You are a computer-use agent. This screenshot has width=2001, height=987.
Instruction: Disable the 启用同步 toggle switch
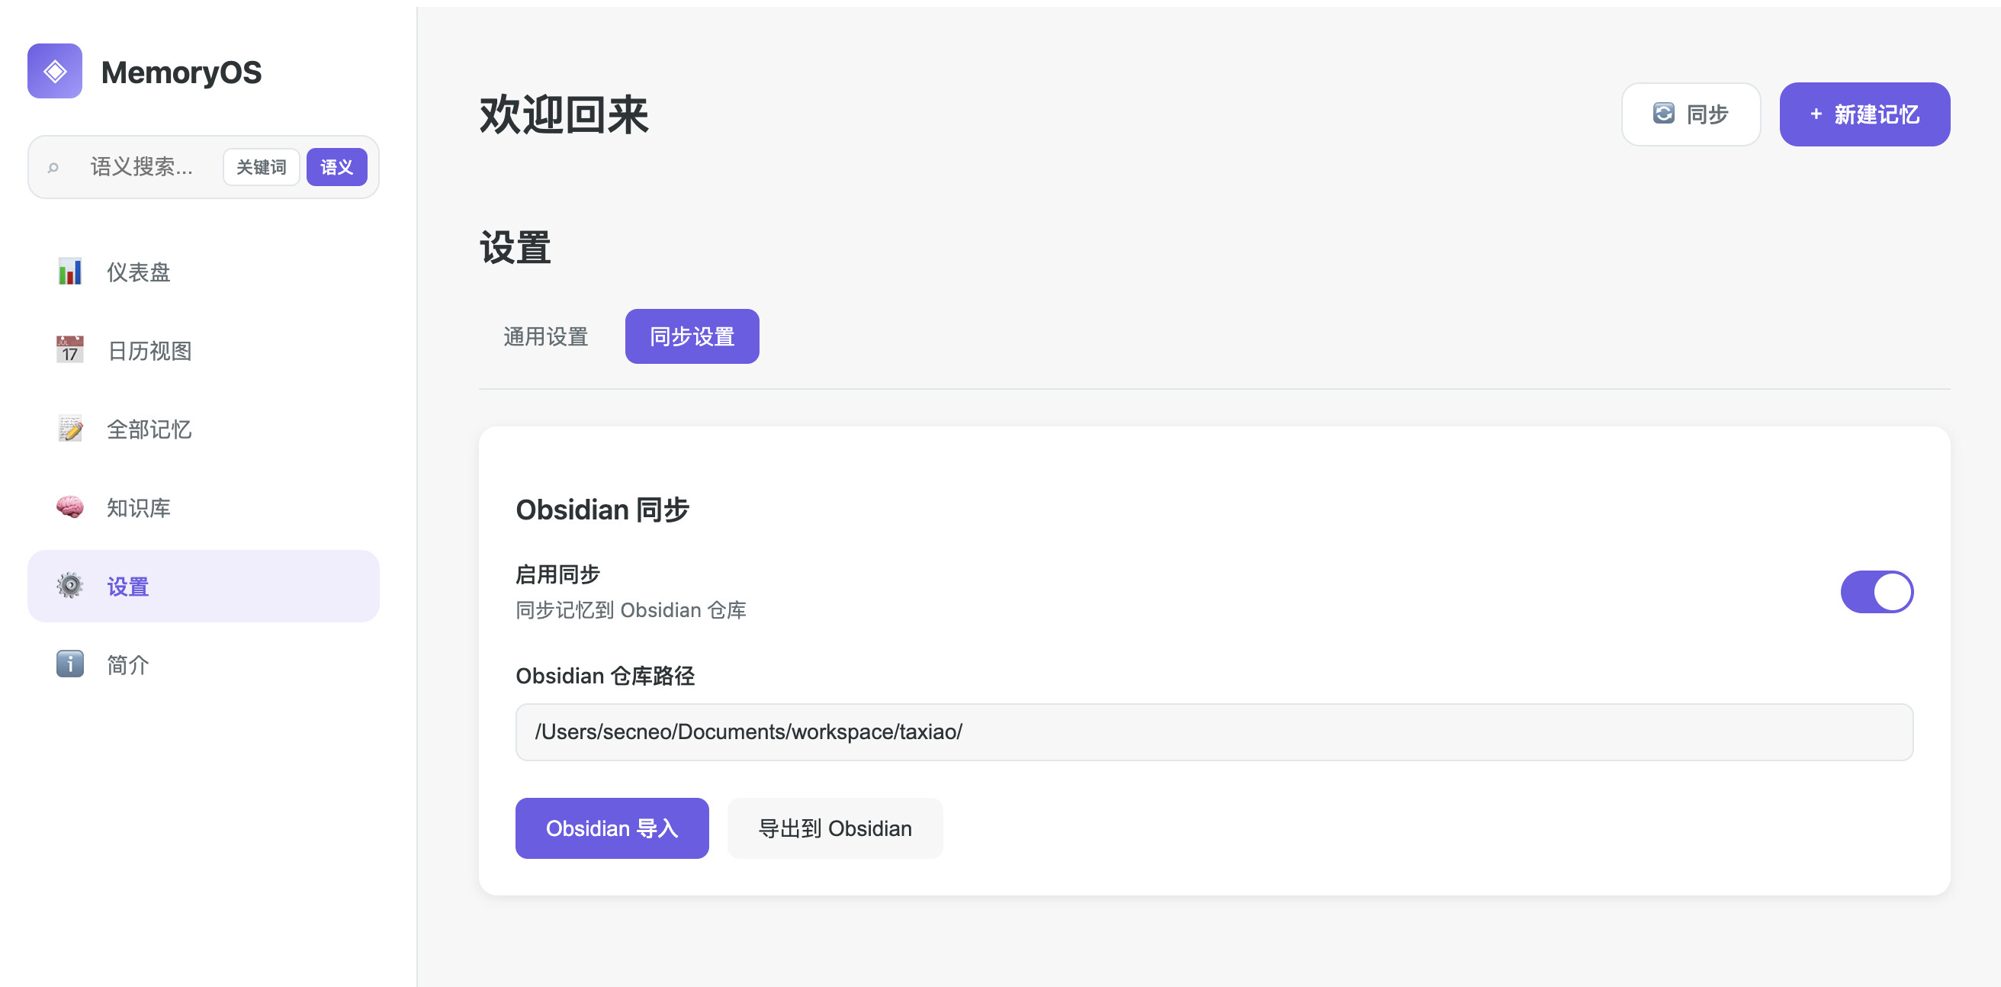(x=1876, y=592)
